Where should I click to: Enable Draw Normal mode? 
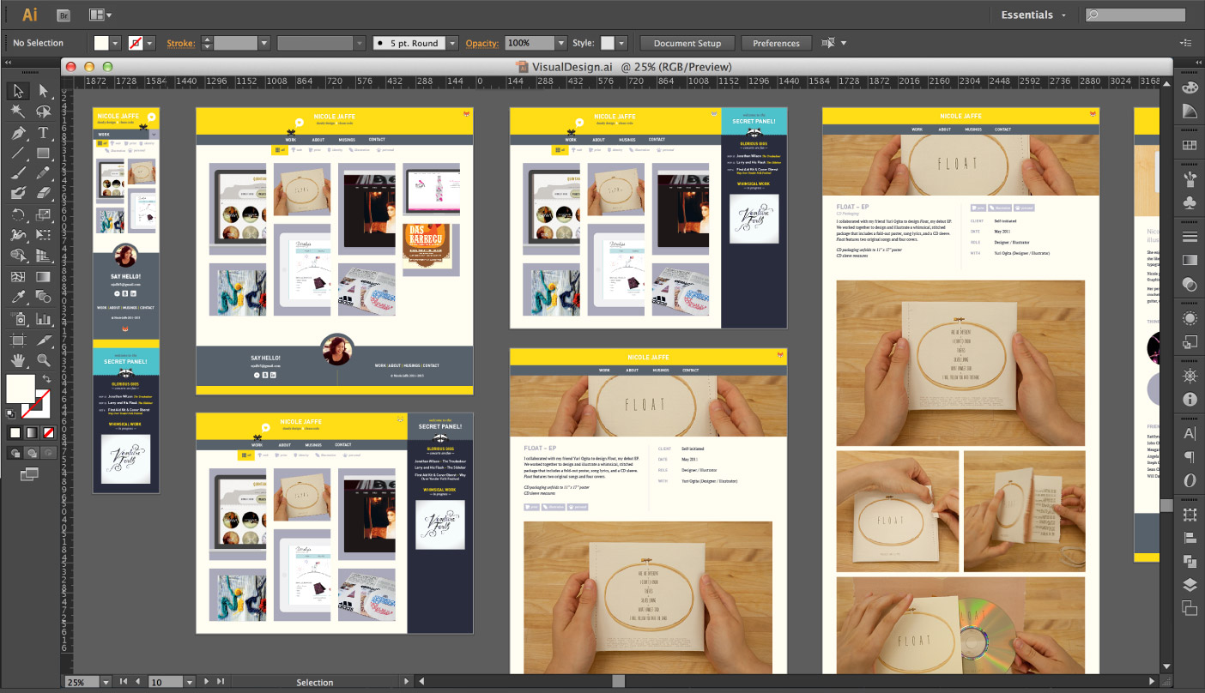click(x=15, y=453)
